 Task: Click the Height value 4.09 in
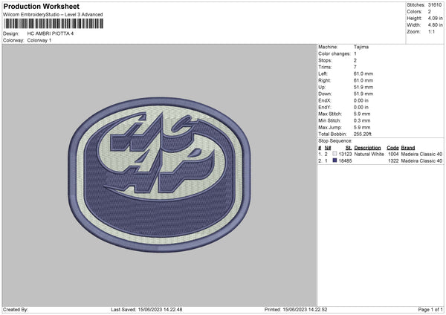[x=435, y=18]
